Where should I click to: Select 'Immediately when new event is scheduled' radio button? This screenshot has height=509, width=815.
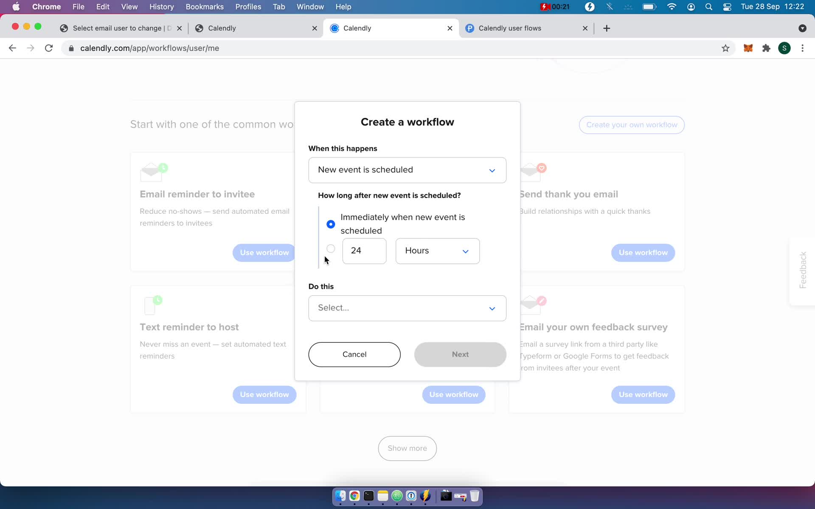pos(331,224)
